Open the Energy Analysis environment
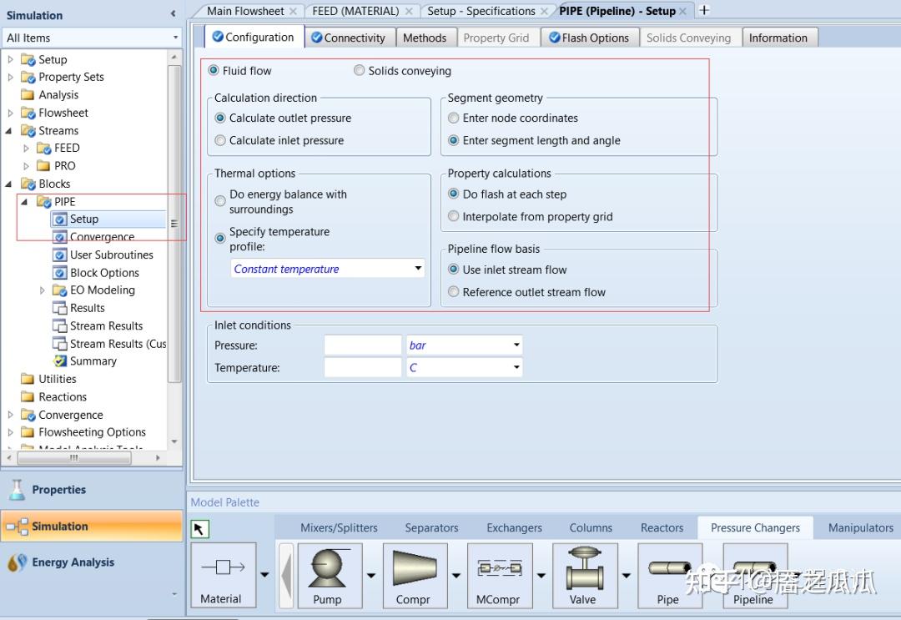 (73, 562)
